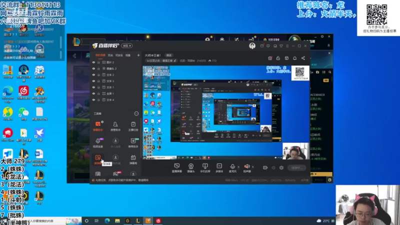Open the 主播任务 tool icon

pyautogui.click(x=133, y=126)
